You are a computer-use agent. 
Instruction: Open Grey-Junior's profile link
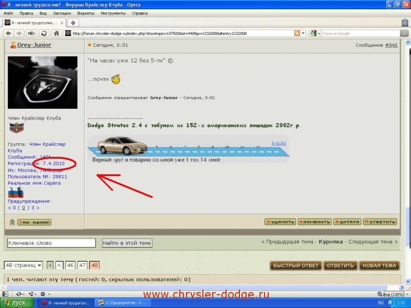[x=34, y=45]
